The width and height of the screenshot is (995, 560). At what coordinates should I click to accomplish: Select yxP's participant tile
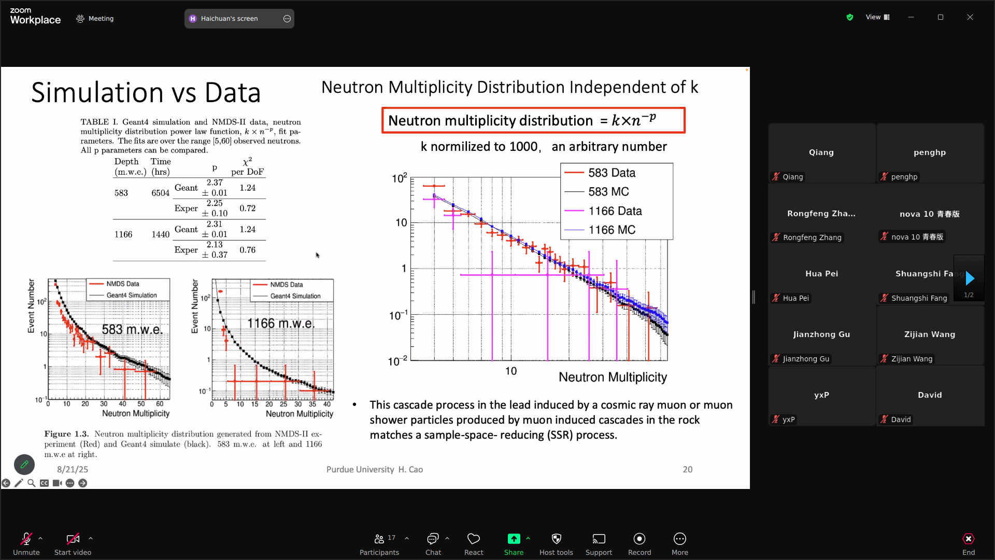click(822, 396)
